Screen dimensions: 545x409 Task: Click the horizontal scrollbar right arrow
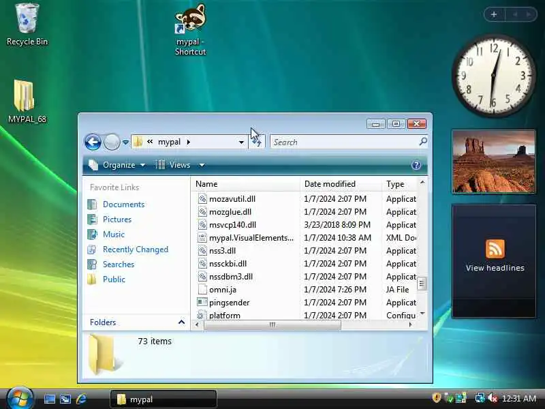tap(411, 324)
